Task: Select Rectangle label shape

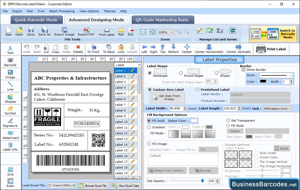Action: click(150, 73)
